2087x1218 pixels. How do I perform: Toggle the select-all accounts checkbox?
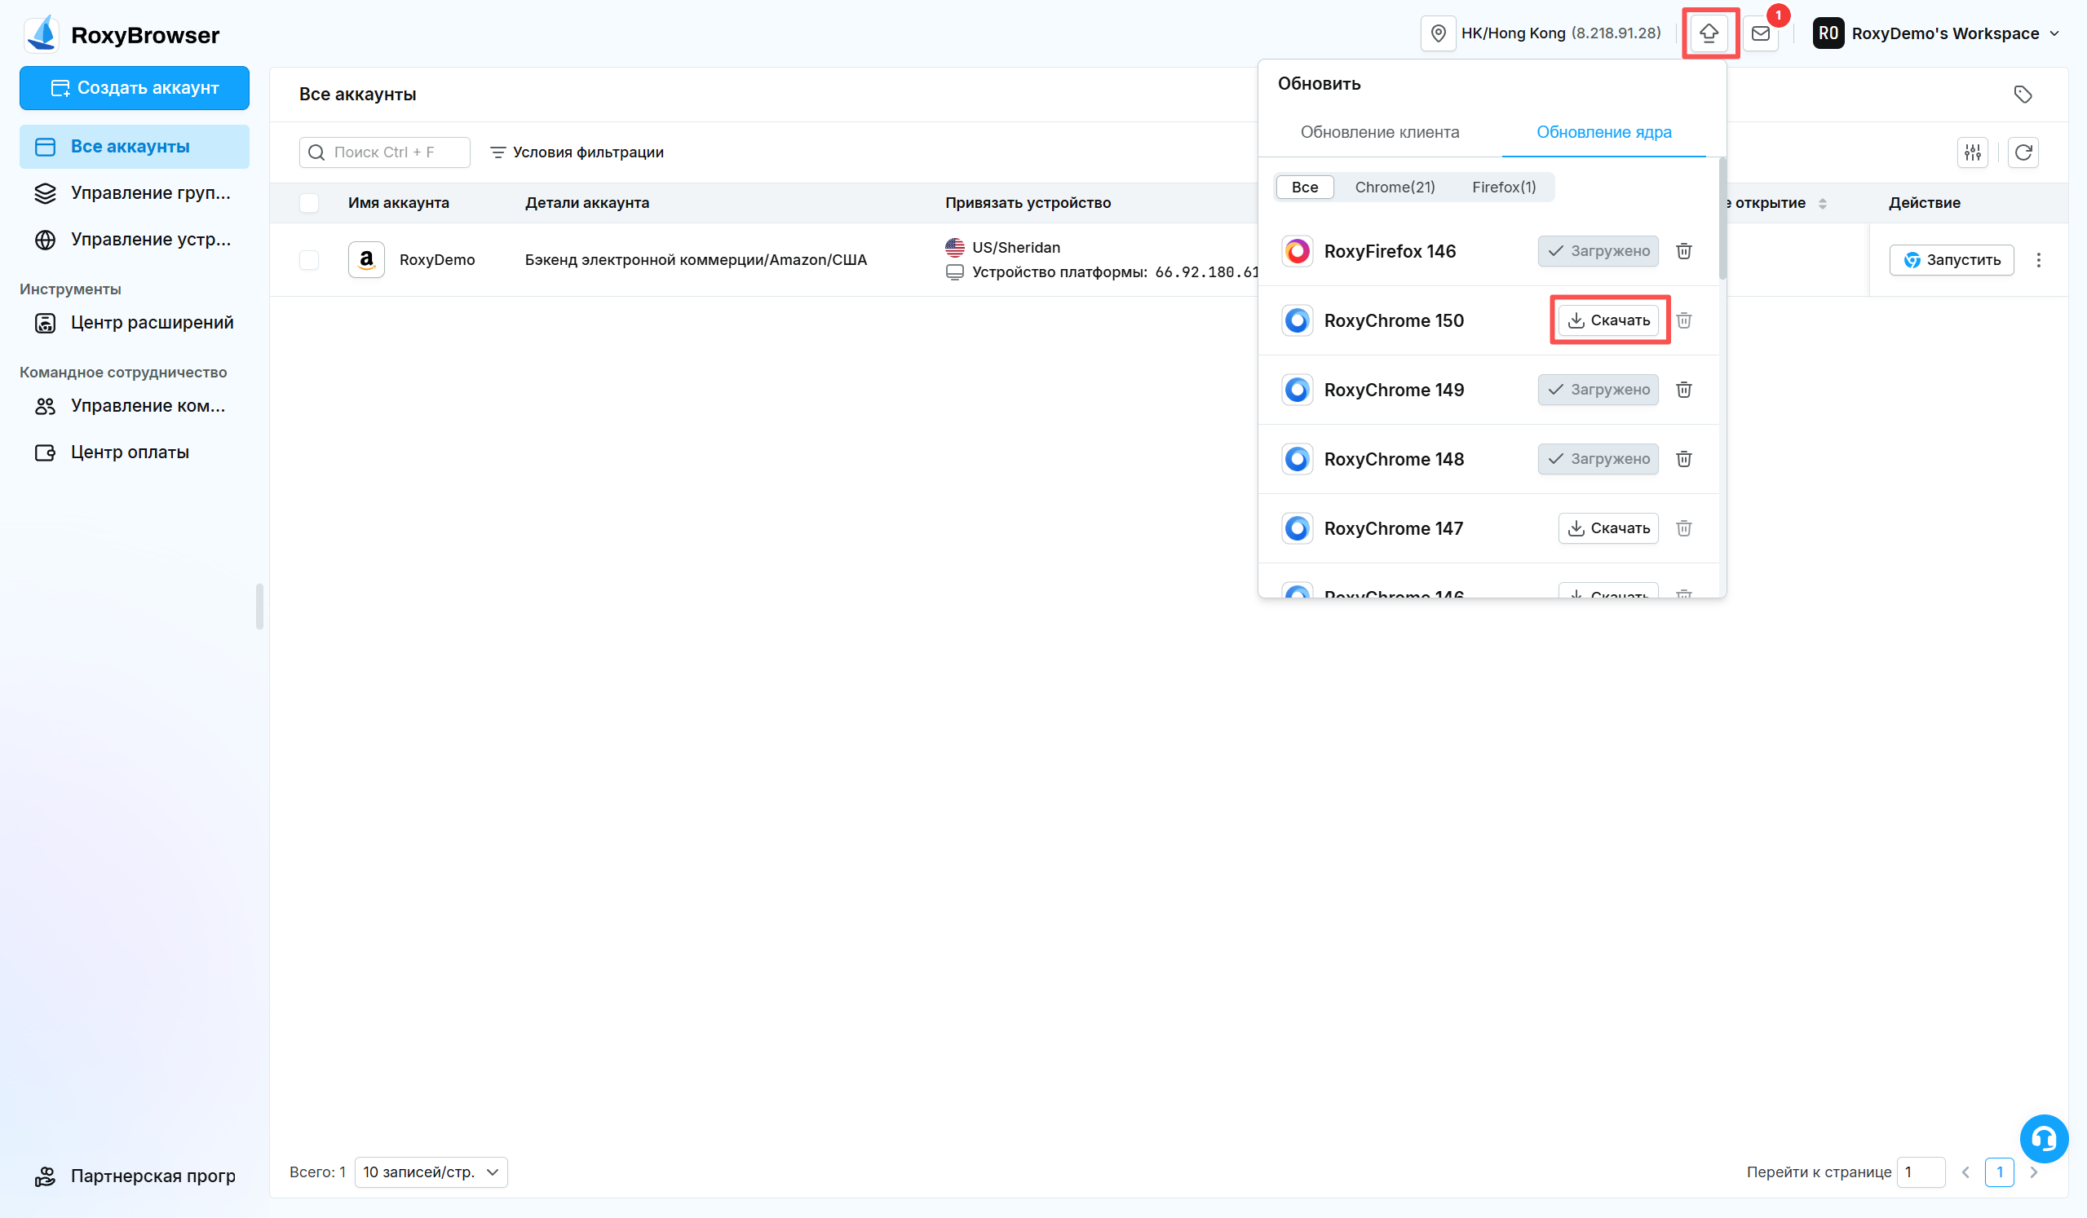[x=309, y=203]
